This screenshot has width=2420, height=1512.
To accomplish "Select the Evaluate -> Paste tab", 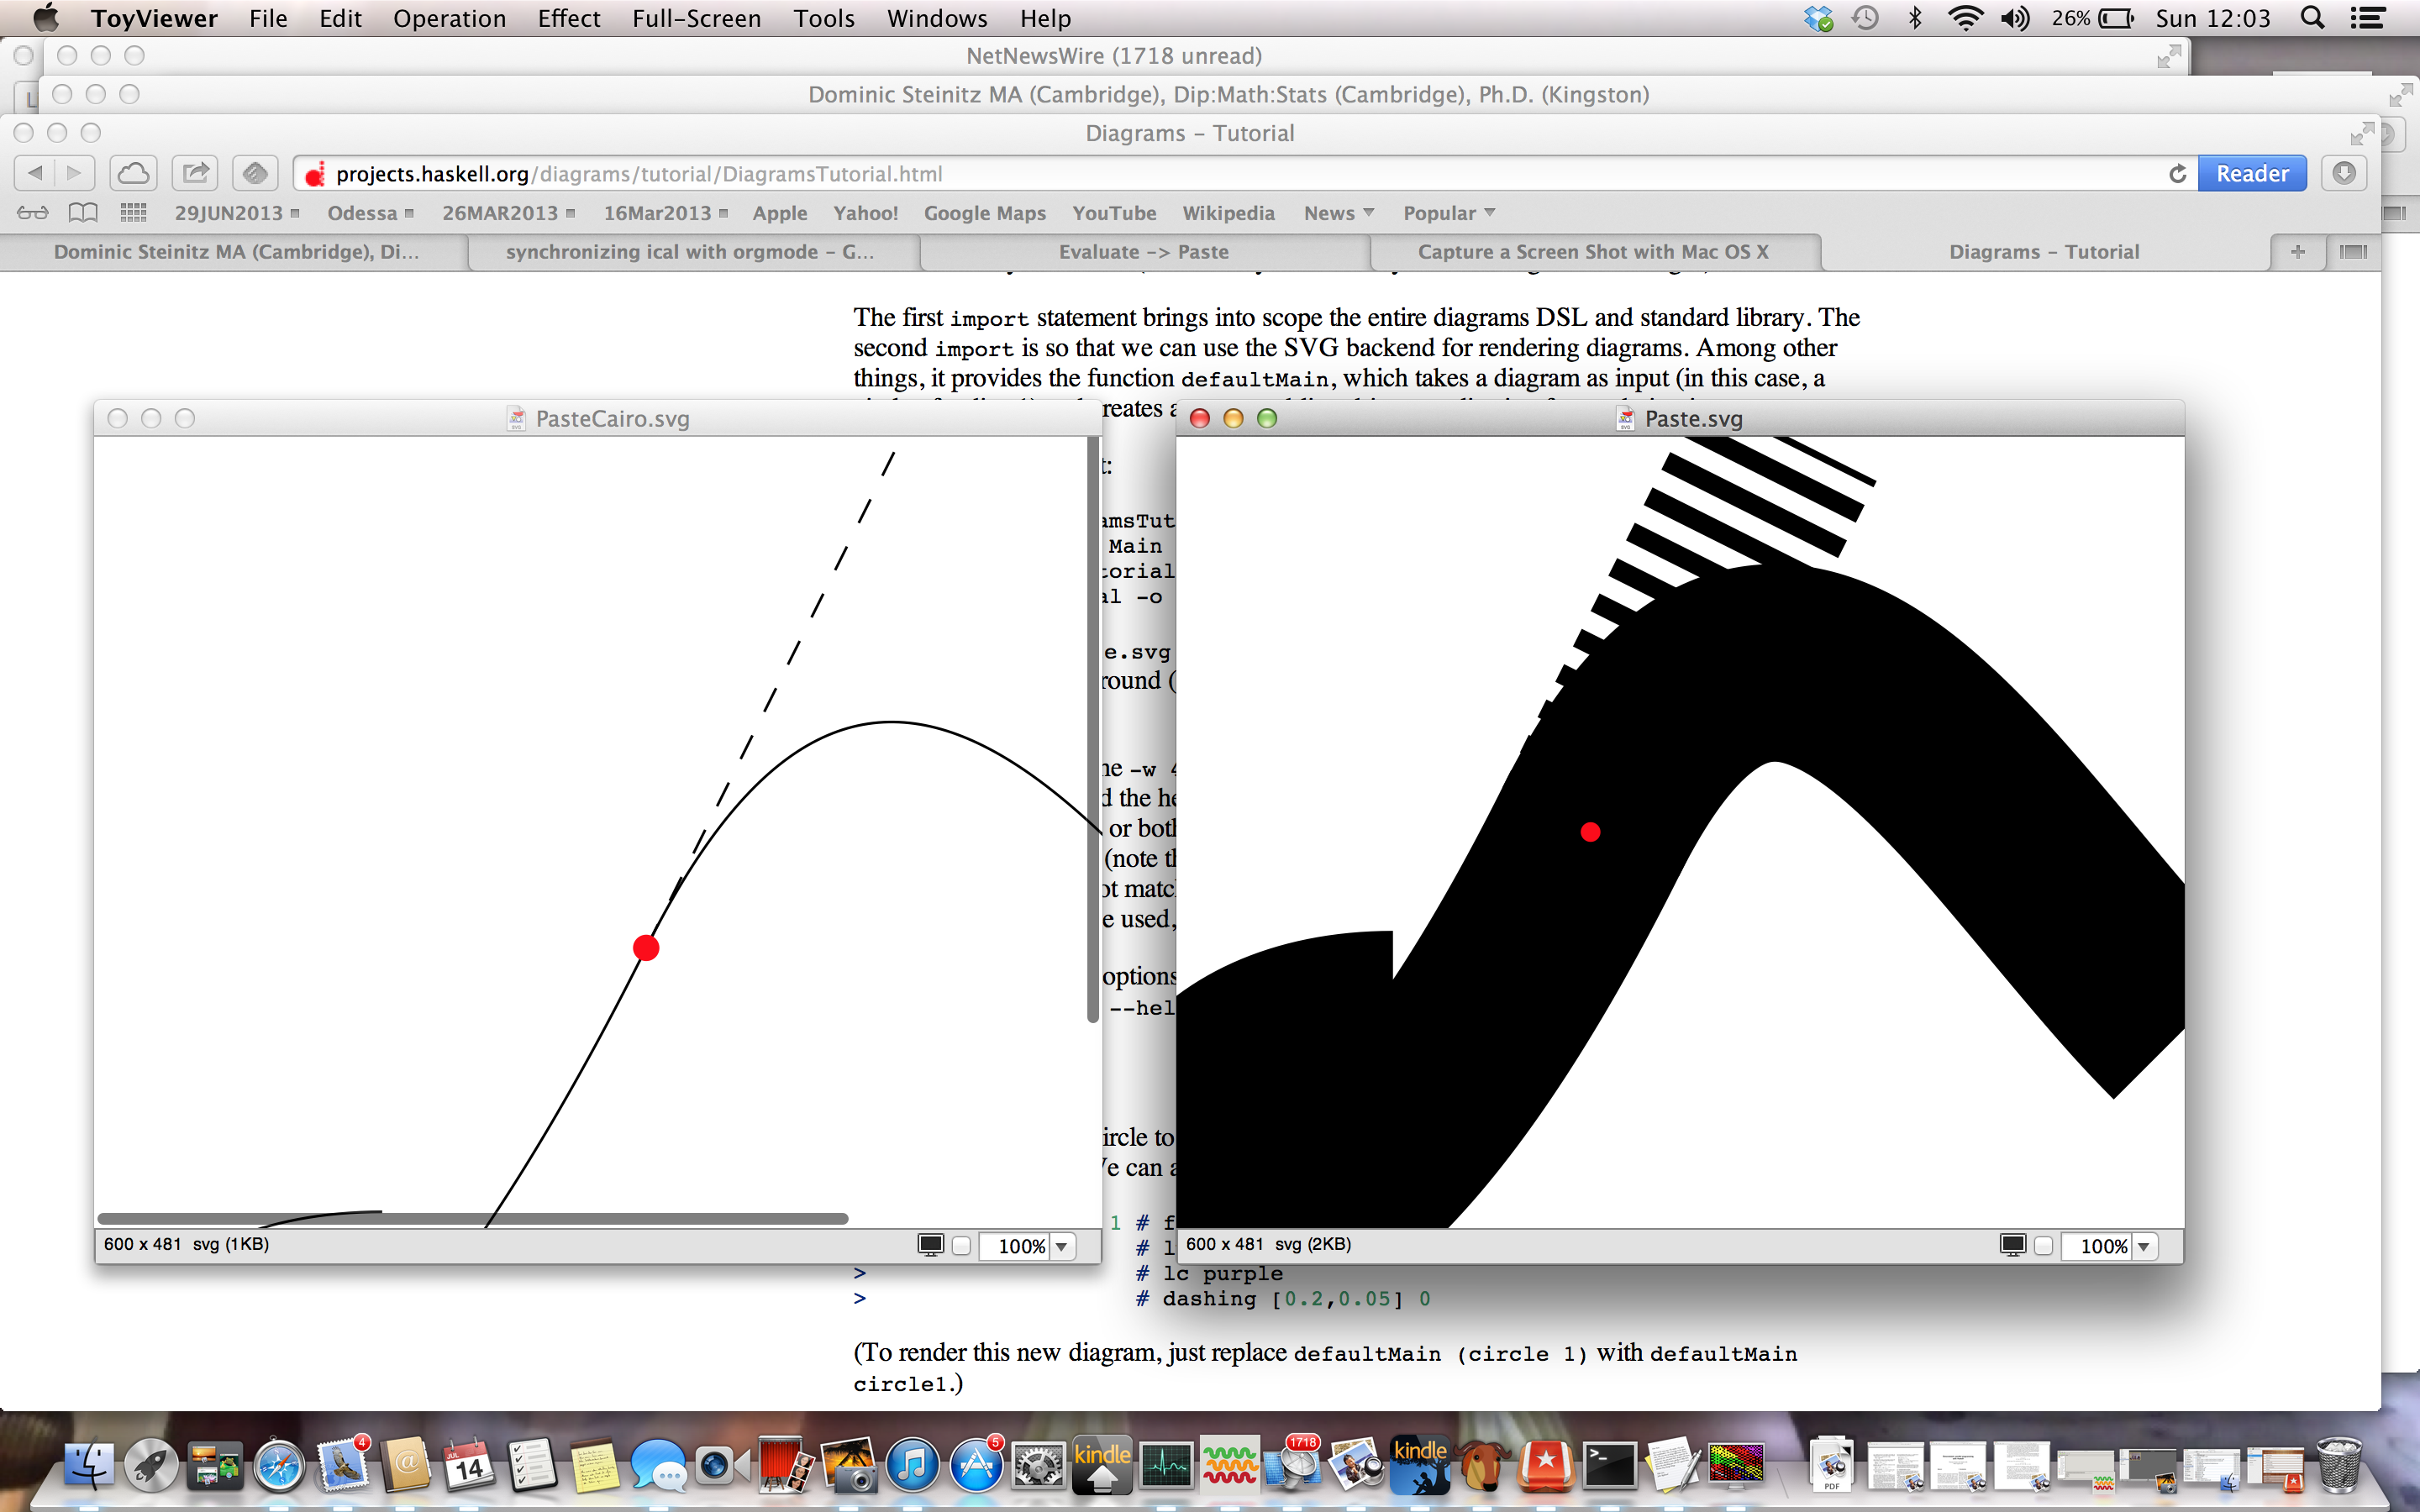I will [1146, 249].
